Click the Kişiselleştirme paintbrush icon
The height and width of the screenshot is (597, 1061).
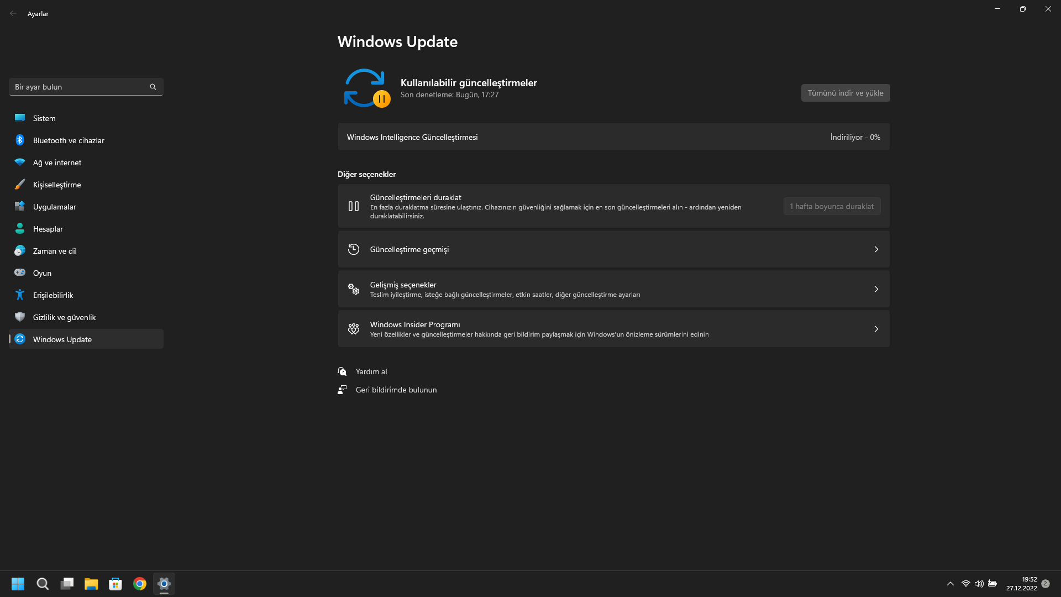20,185
